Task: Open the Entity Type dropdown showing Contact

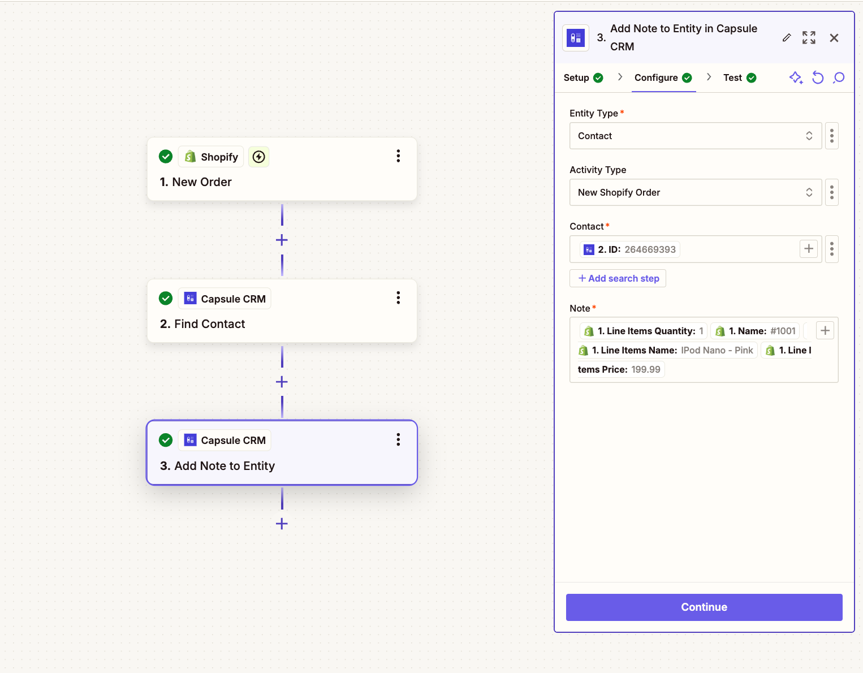Action: [695, 136]
